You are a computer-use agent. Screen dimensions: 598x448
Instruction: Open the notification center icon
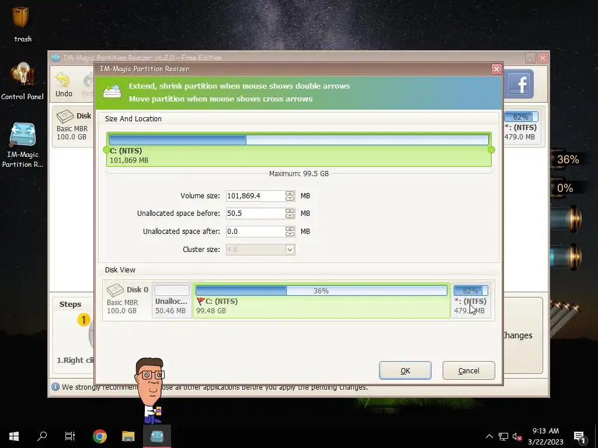[x=579, y=436]
